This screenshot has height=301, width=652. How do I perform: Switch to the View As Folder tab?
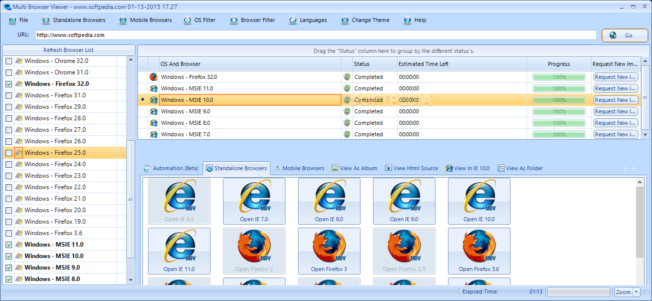tap(520, 168)
